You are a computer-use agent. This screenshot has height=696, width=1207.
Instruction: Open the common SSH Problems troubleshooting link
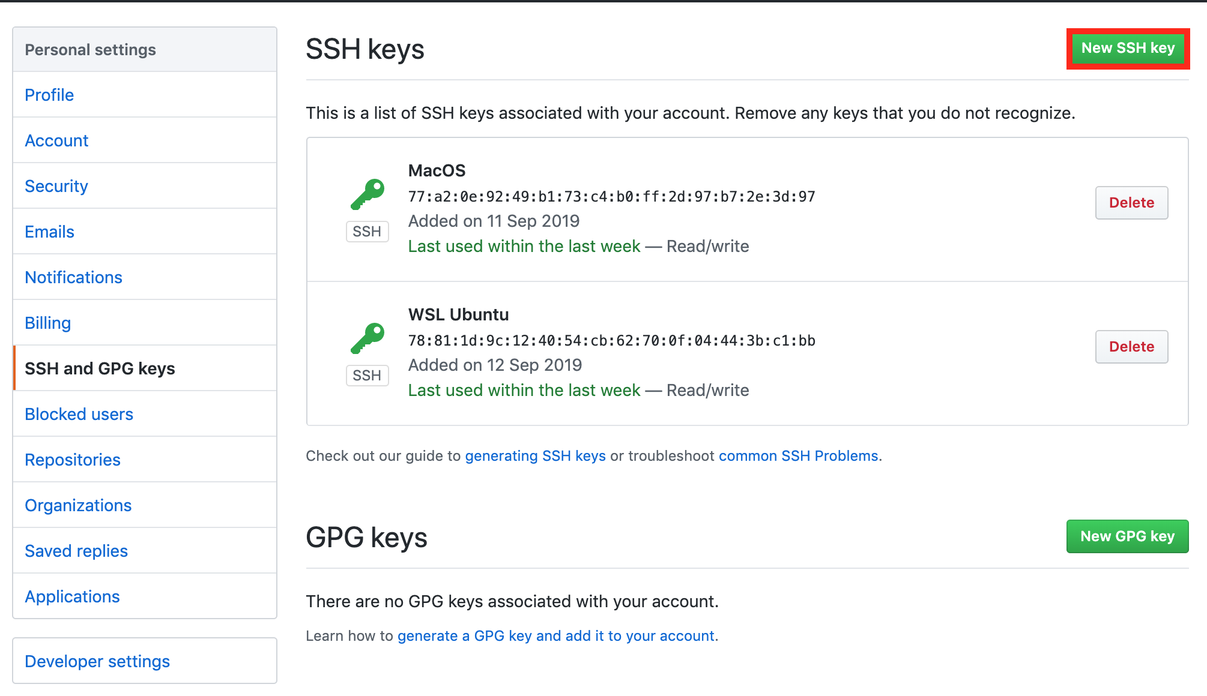point(797,456)
